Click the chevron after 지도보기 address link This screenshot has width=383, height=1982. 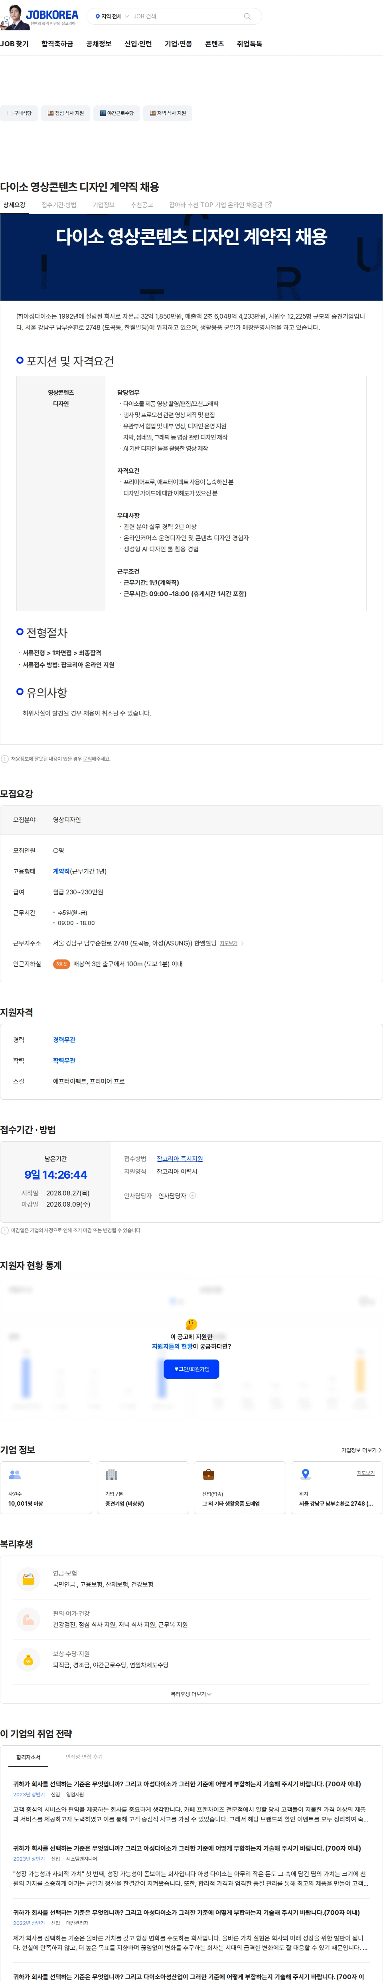pos(242,943)
